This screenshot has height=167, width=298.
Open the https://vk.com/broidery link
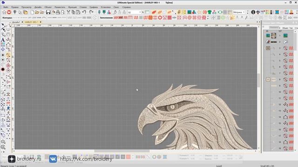[86, 159]
